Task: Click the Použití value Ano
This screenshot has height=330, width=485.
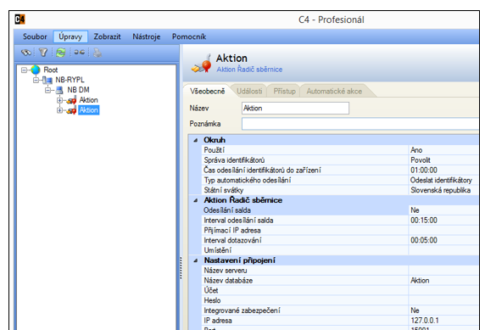Action: 416,150
